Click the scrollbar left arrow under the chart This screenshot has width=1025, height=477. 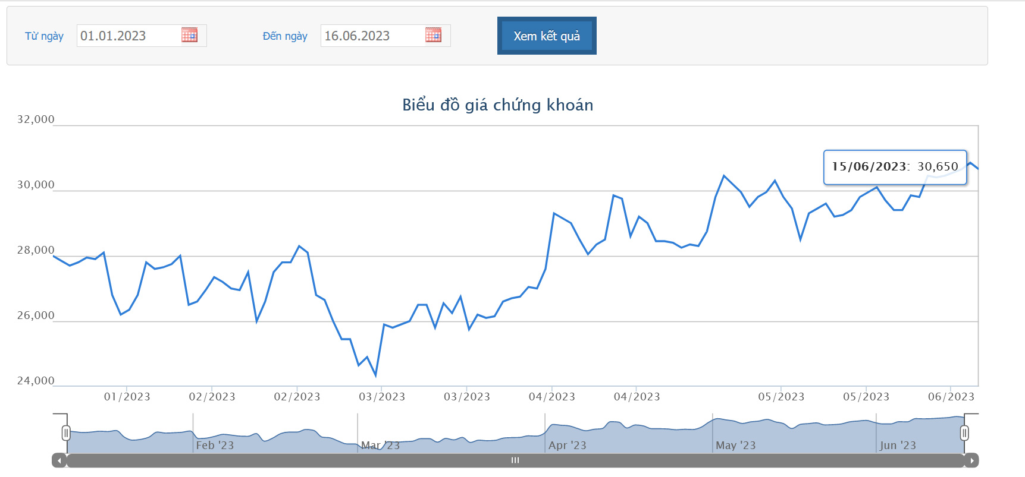click(x=59, y=460)
